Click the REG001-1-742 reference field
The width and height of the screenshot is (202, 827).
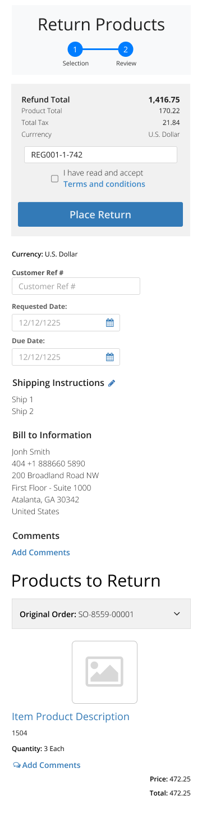point(100,155)
